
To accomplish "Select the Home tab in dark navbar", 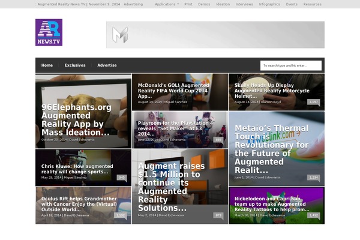I will (x=47, y=65).
